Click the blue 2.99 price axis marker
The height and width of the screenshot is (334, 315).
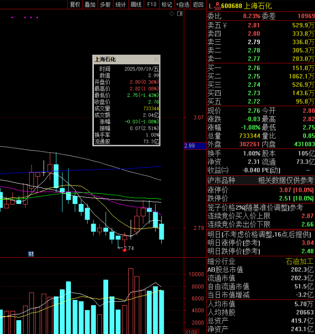(x=195, y=146)
